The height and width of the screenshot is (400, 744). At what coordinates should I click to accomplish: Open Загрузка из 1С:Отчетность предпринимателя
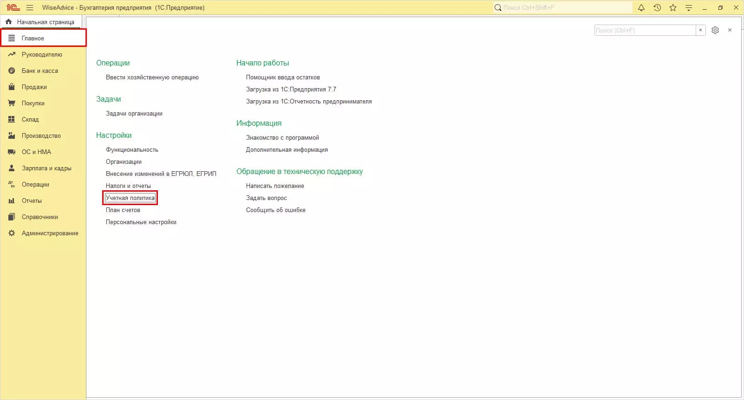point(309,101)
